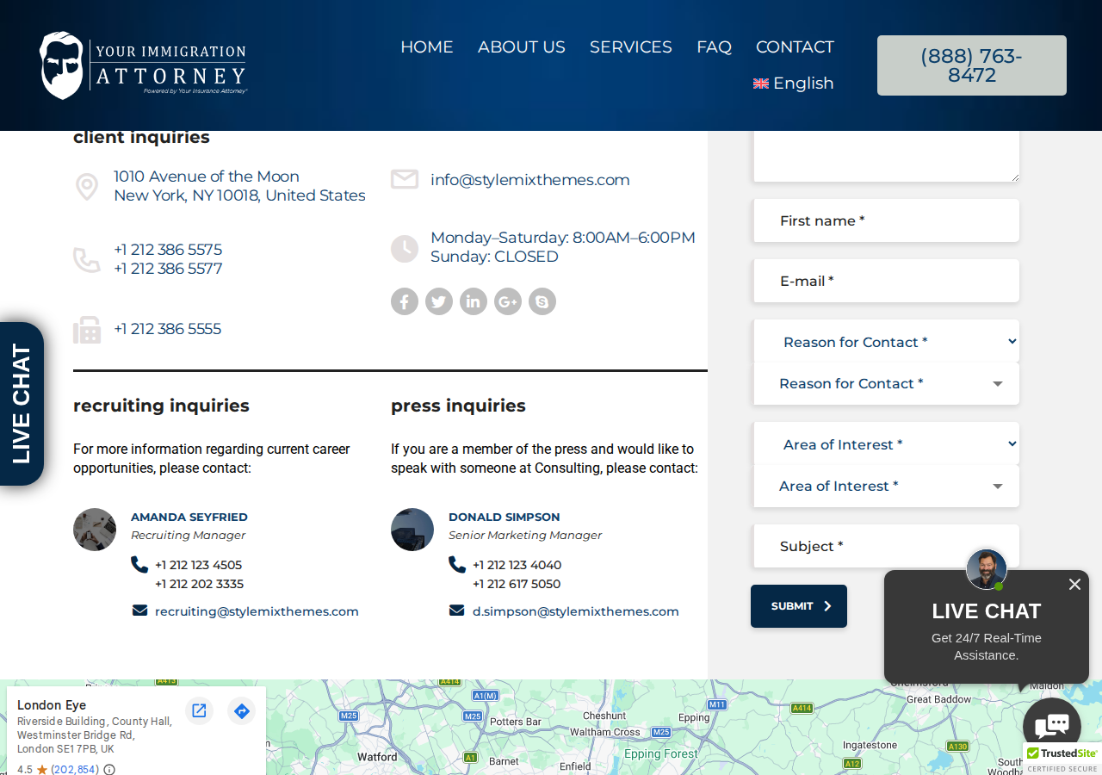Click the Amanda Seyfried name
1102x775 pixels.
tap(189, 517)
